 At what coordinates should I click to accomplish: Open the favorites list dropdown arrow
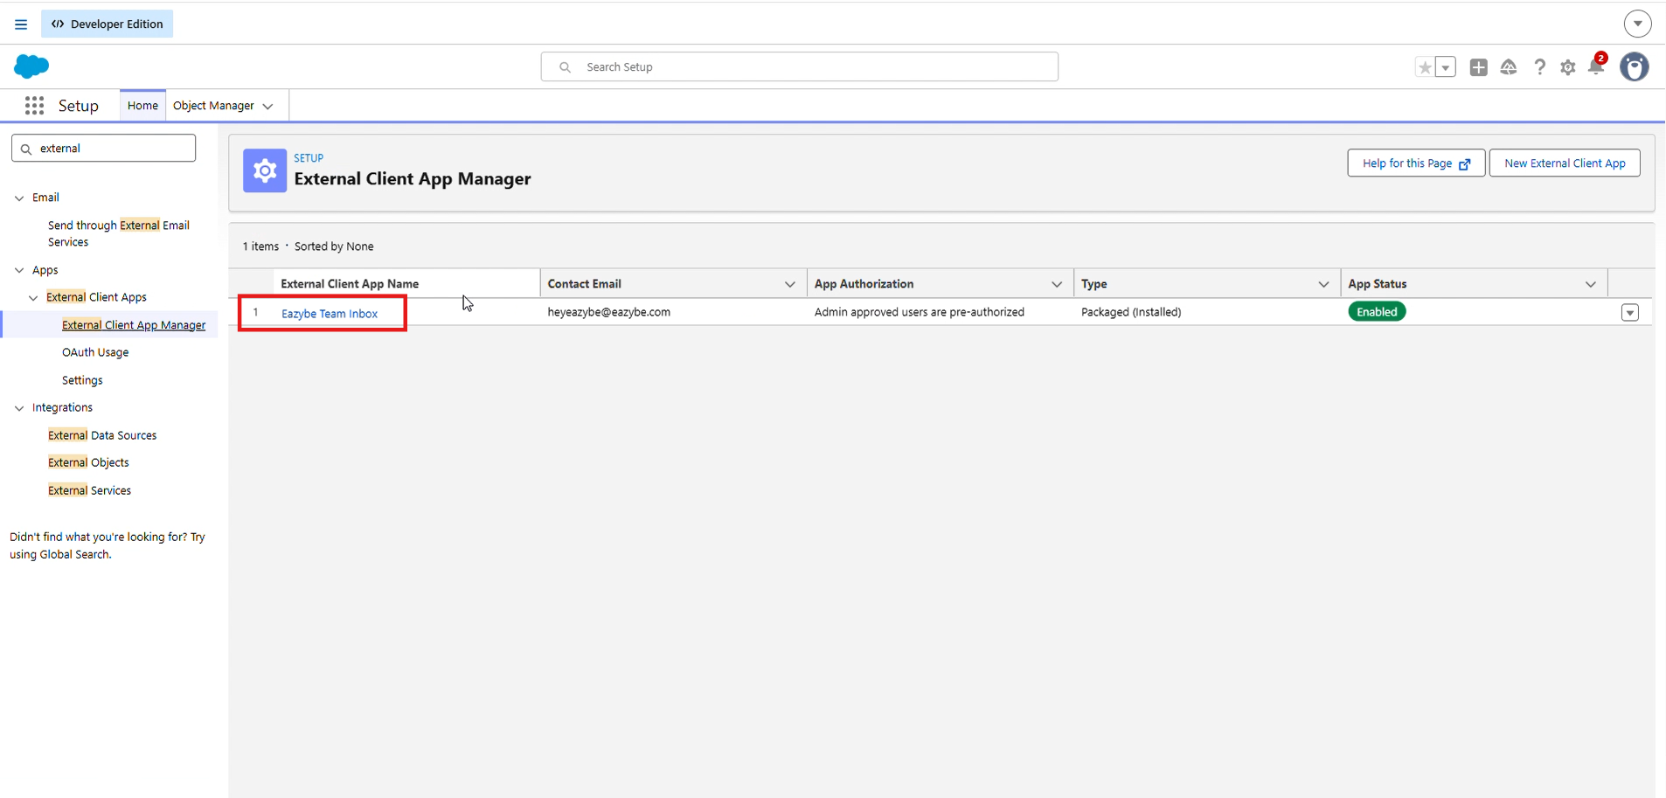(1446, 67)
